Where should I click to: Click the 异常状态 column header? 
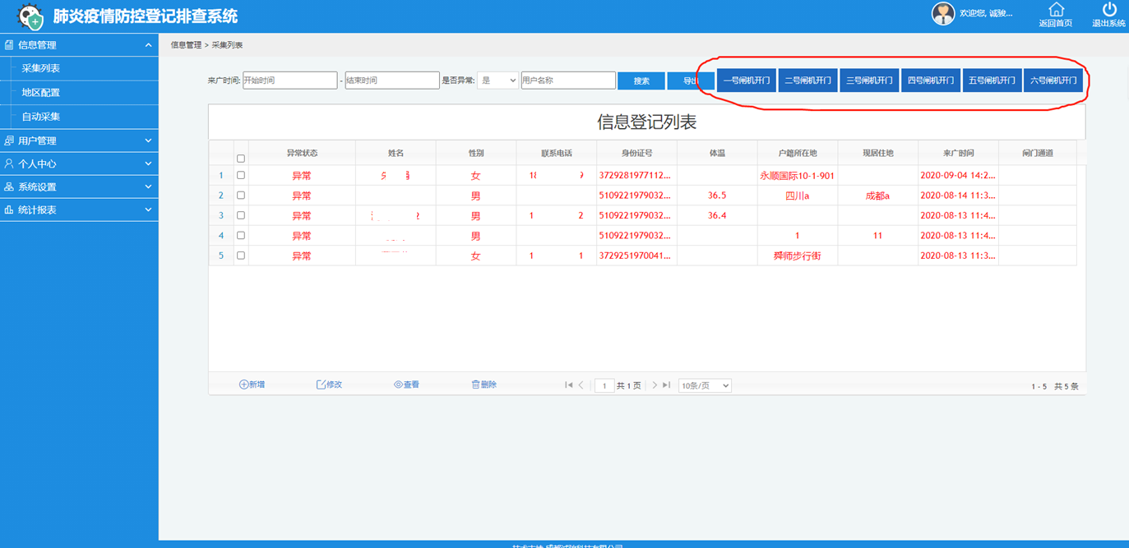tap(302, 153)
